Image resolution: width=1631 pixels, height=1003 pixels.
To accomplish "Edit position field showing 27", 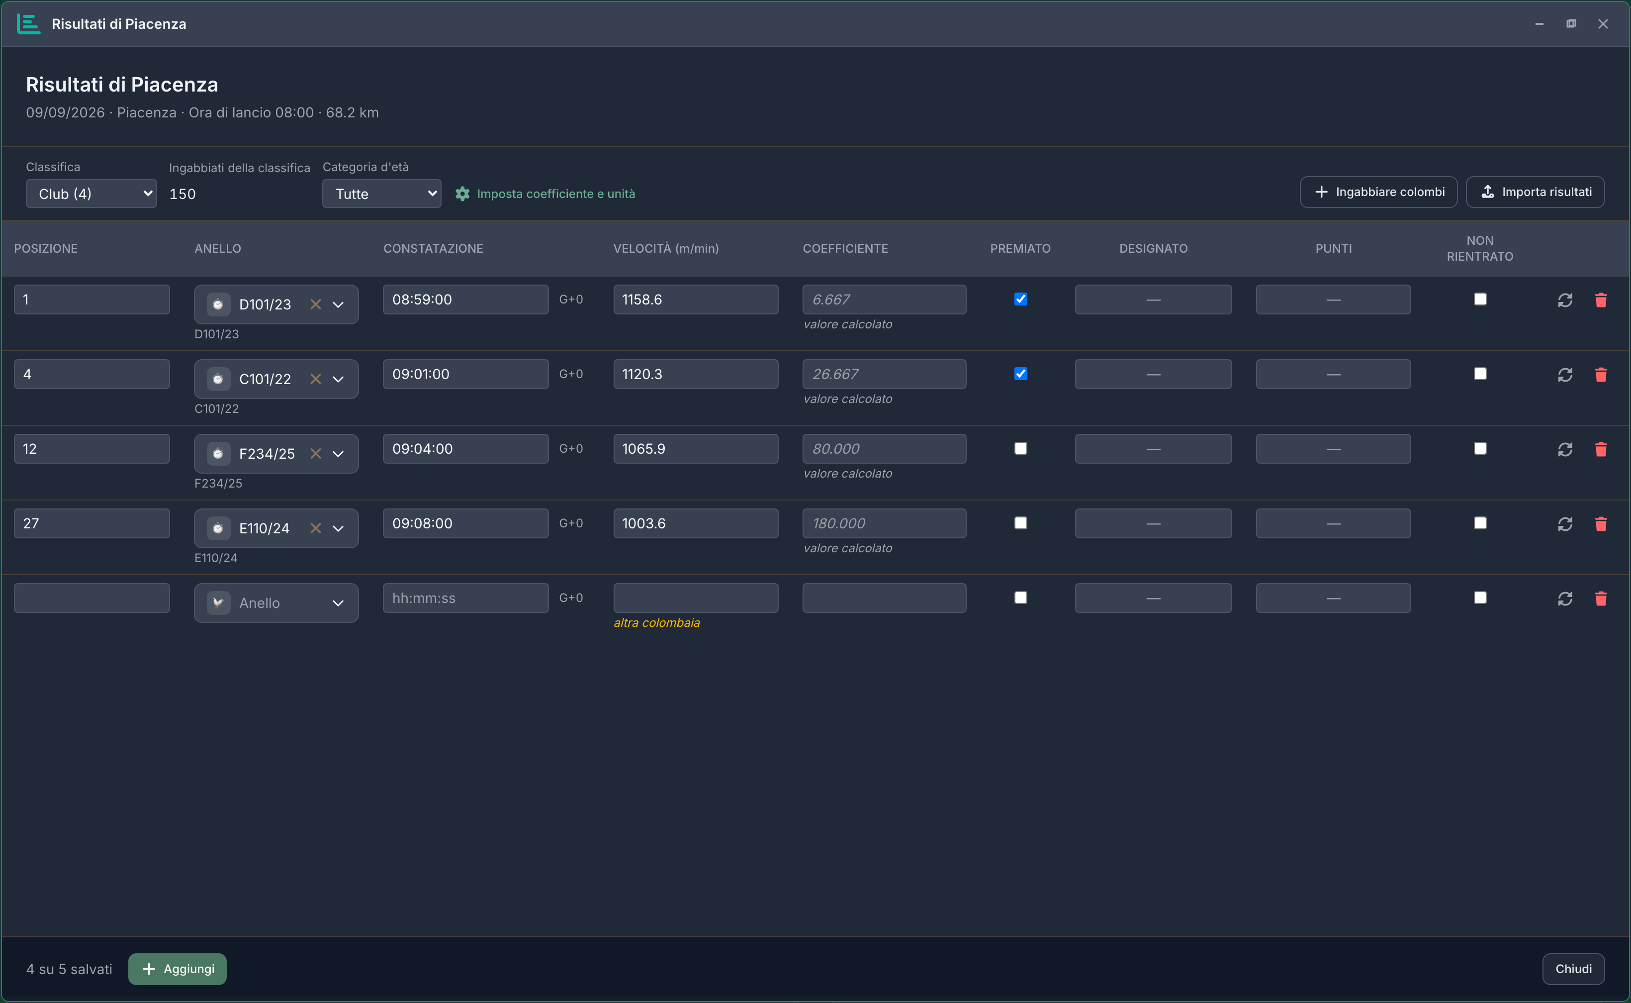I will [x=91, y=523].
